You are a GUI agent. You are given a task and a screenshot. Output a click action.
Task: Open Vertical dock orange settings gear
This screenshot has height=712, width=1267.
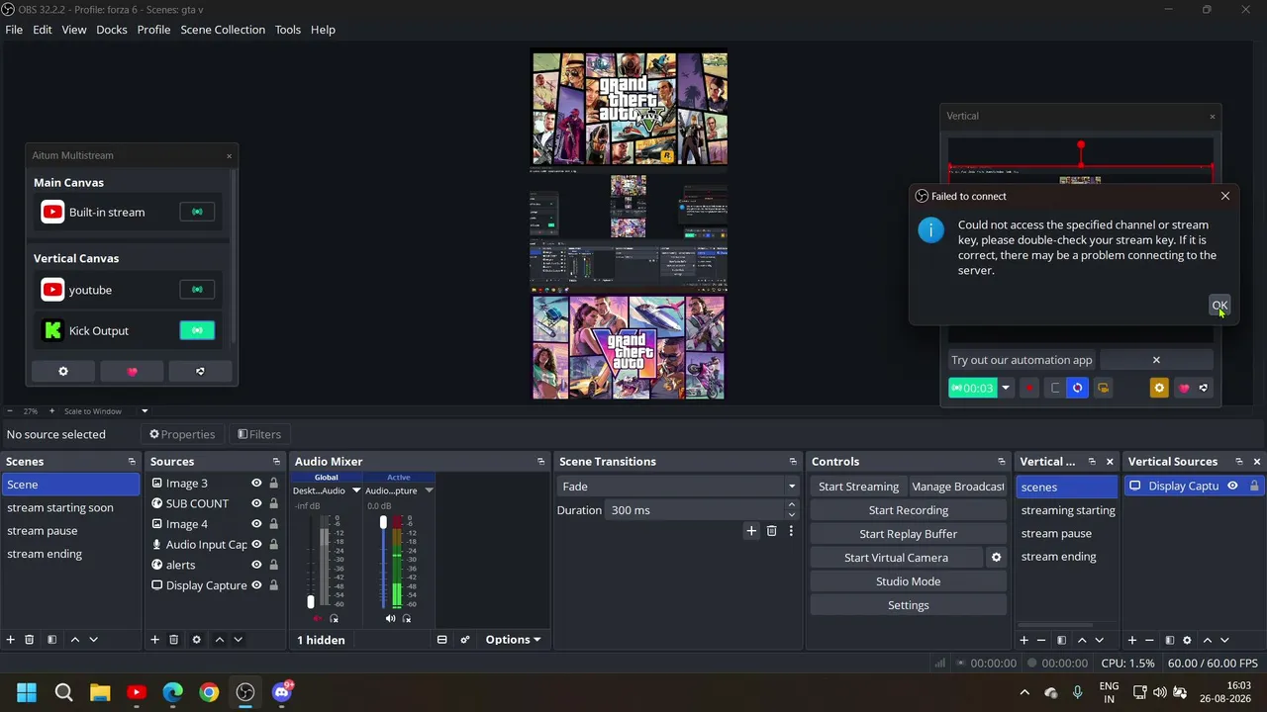point(1159,388)
